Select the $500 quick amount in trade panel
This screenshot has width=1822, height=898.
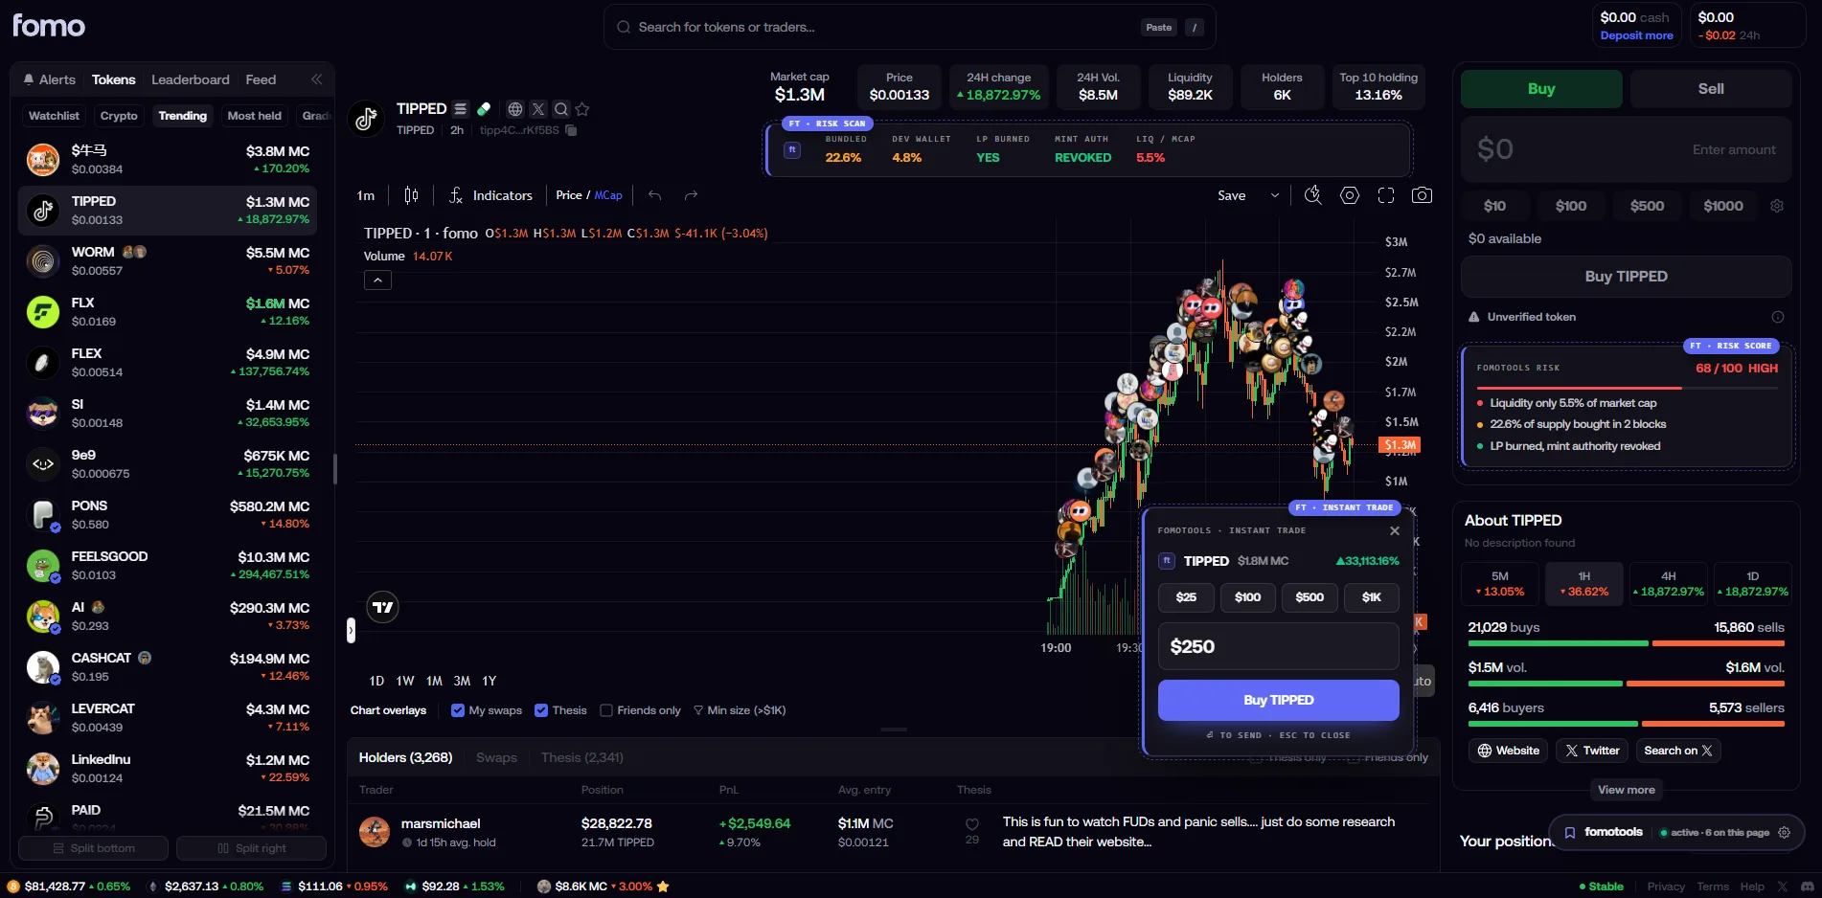1648,206
